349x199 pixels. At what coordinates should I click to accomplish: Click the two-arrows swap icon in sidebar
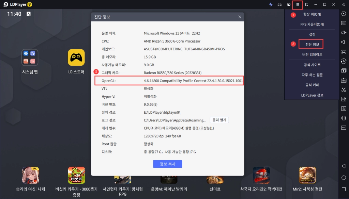(344, 109)
